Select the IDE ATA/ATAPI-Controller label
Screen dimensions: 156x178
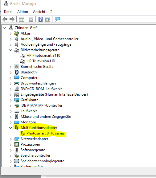[42, 106]
